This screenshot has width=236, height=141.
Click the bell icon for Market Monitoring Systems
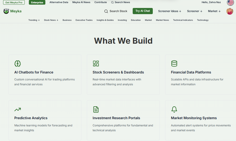click(174, 109)
